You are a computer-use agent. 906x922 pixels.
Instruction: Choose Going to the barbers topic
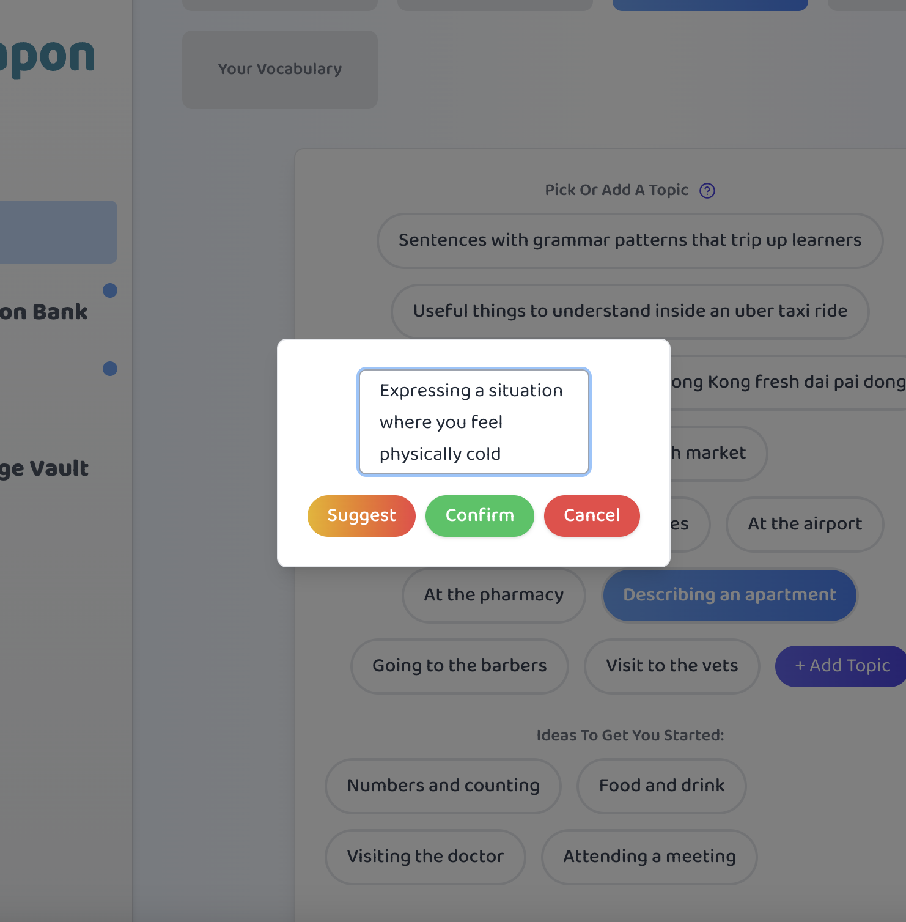pos(460,666)
